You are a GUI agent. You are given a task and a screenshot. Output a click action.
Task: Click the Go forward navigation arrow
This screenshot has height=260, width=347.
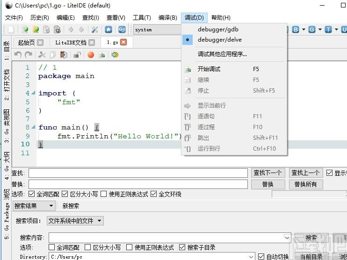(x=81, y=29)
